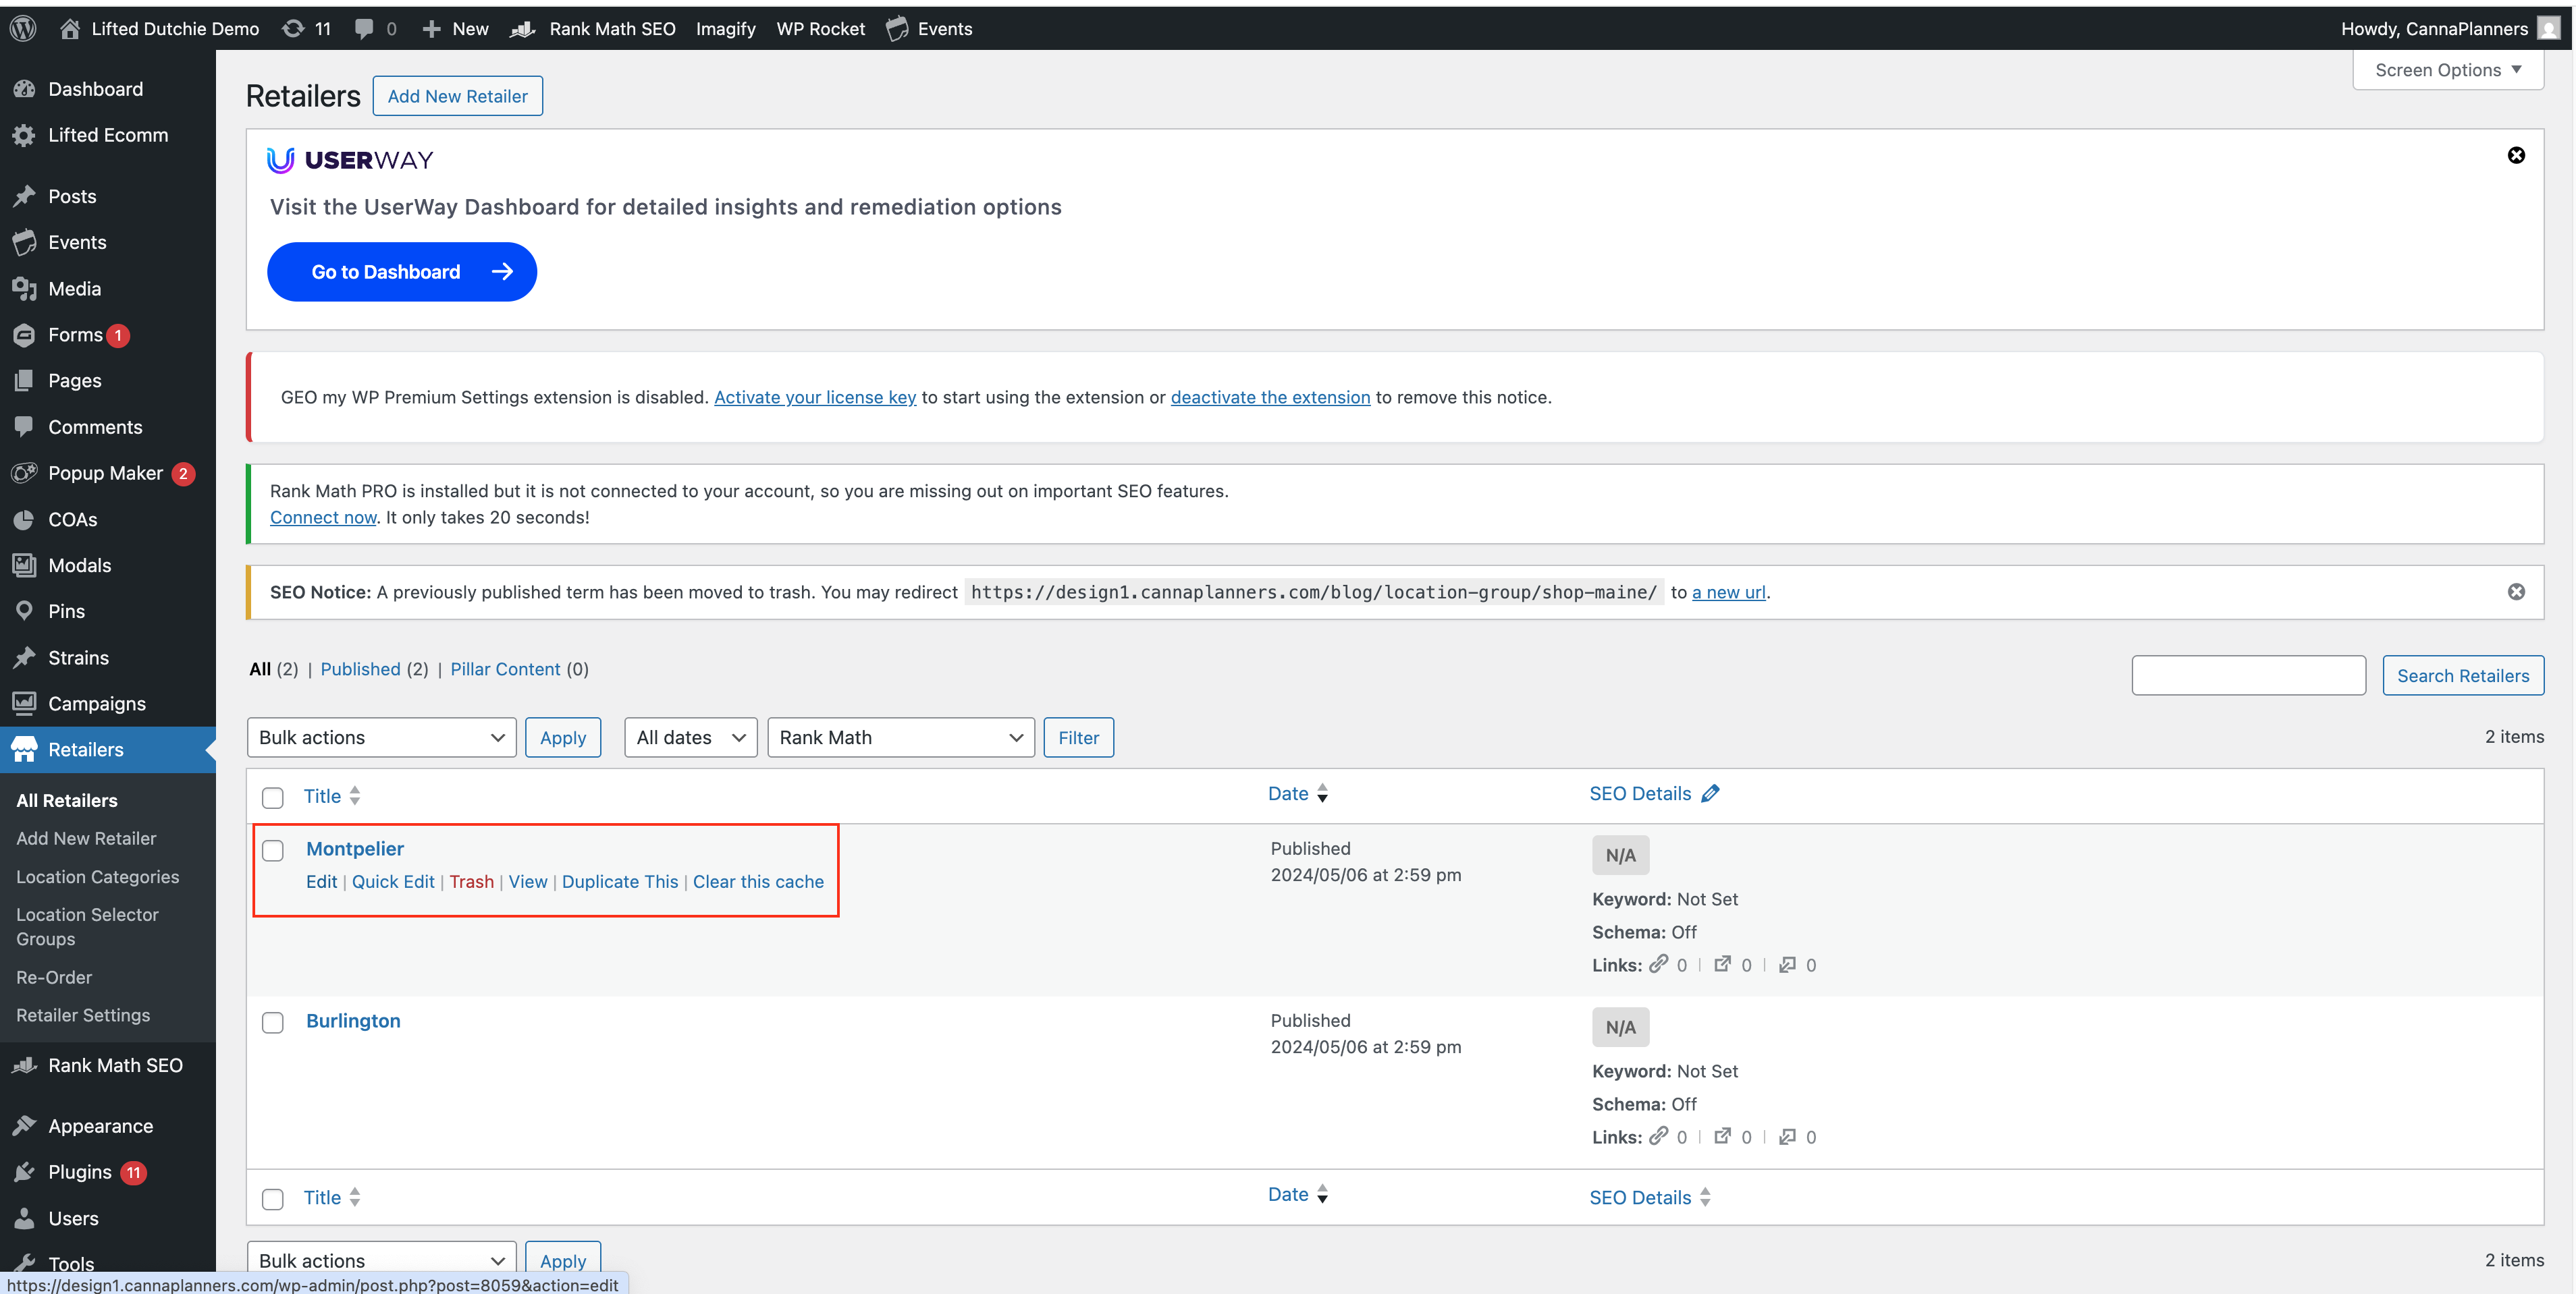The image size is (2576, 1294).
Task: Open Location Categories submenu item
Action: [98, 876]
